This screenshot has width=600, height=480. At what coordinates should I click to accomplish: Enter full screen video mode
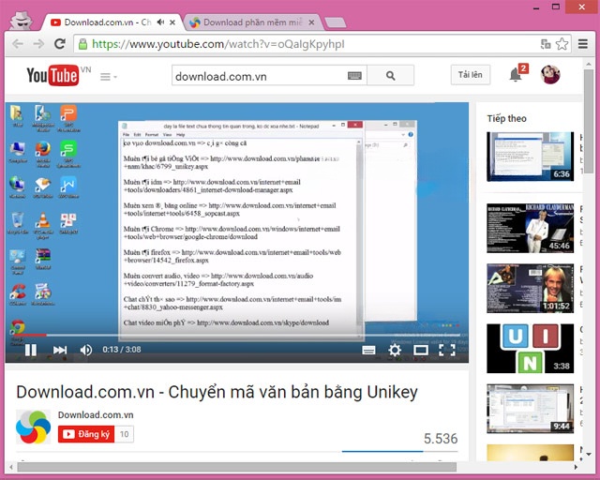tap(447, 350)
